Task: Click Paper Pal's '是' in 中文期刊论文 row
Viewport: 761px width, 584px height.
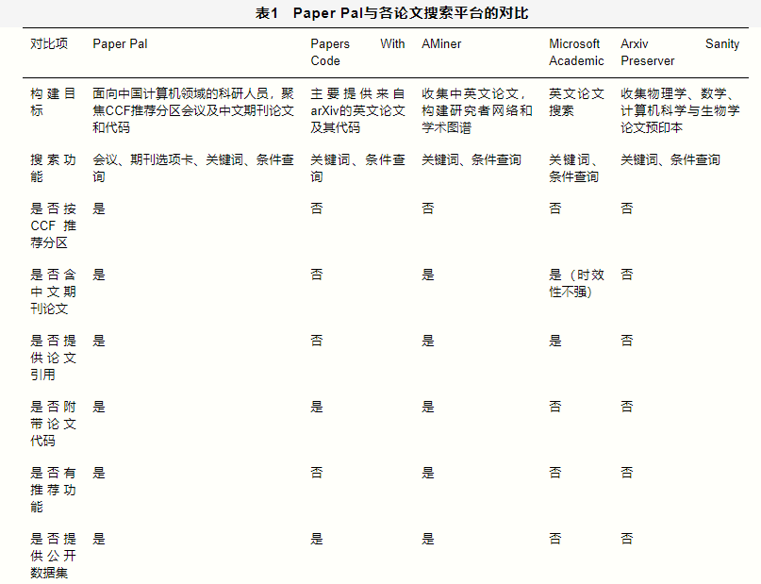Action: [x=99, y=275]
